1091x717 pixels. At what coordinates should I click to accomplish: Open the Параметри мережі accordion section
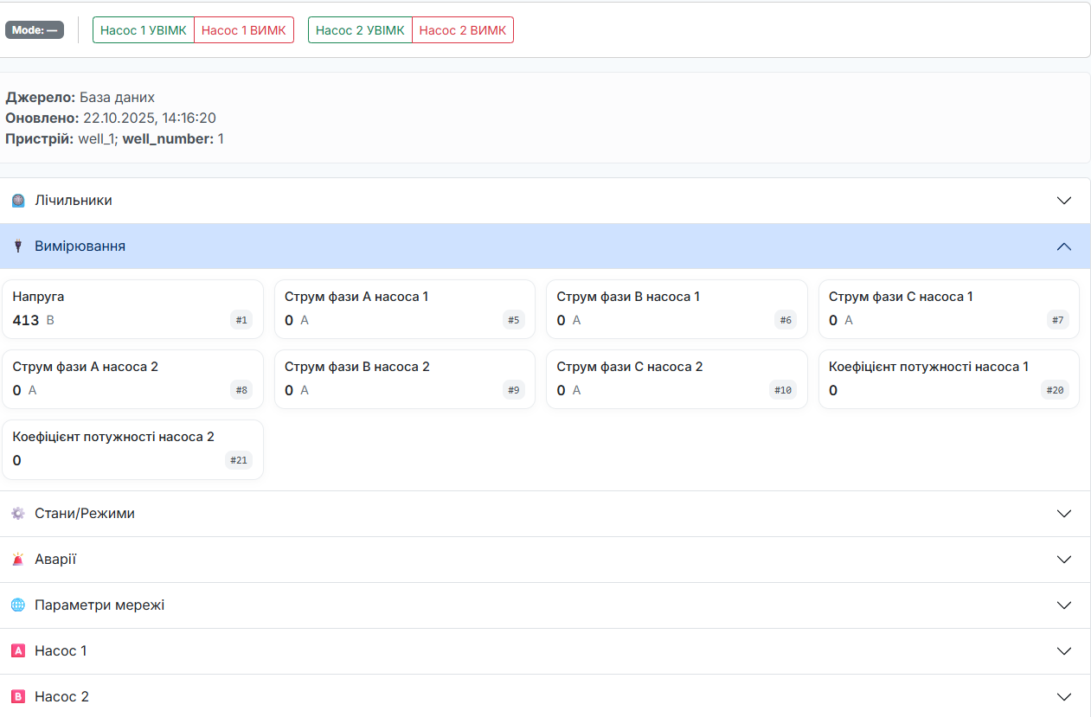click(x=99, y=605)
